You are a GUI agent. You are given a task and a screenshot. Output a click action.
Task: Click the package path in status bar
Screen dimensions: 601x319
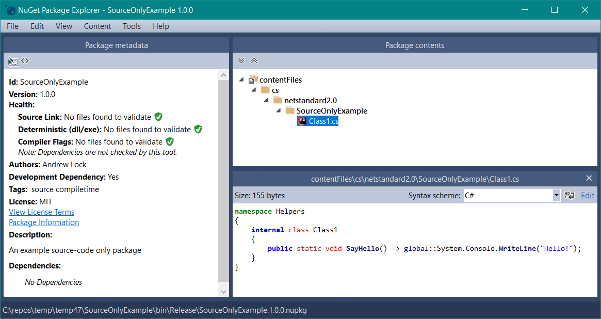pos(154,310)
